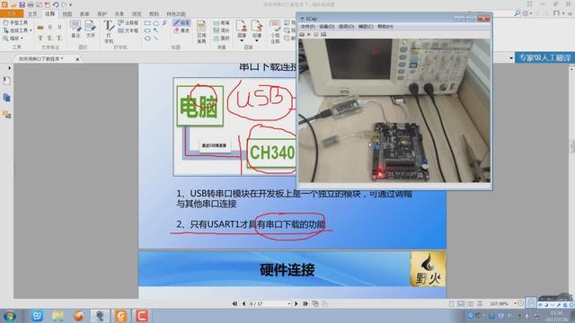The height and width of the screenshot is (323, 575).
Task: Go to next page arrow
Action: click(x=296, y=303)
